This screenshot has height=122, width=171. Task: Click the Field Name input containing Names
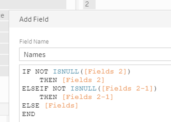(95, 54)
